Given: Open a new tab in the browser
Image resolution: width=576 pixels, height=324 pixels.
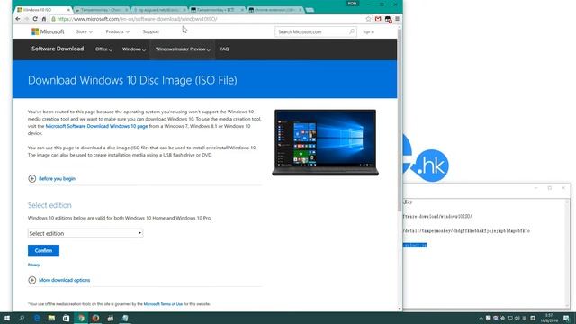Looking at the screenshot, I should [x=310, y=10].
